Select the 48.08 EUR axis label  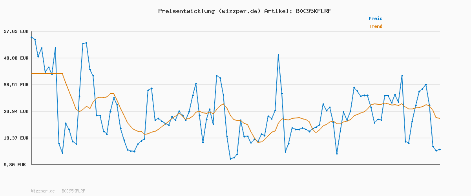pos(15,58)
